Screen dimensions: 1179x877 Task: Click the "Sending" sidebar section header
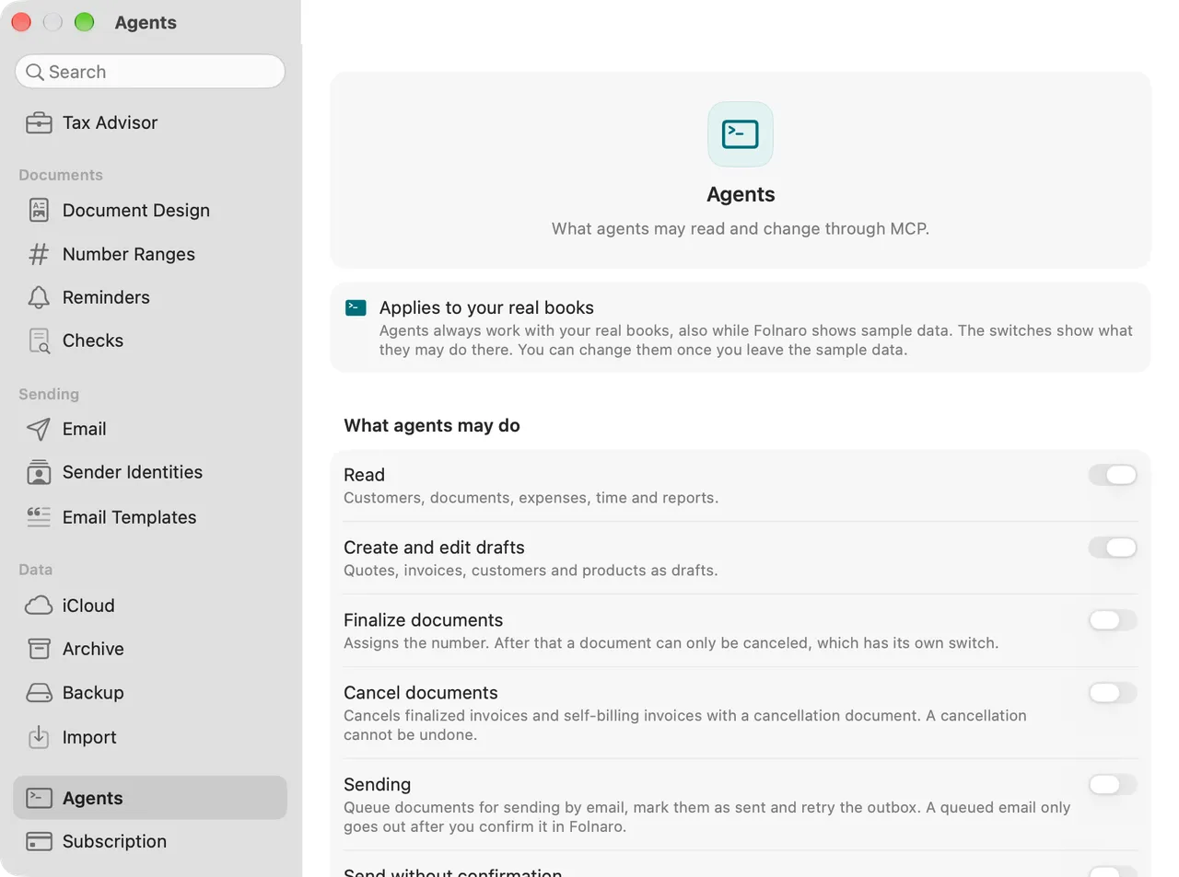pyautogui.click(x=49, y=394)
